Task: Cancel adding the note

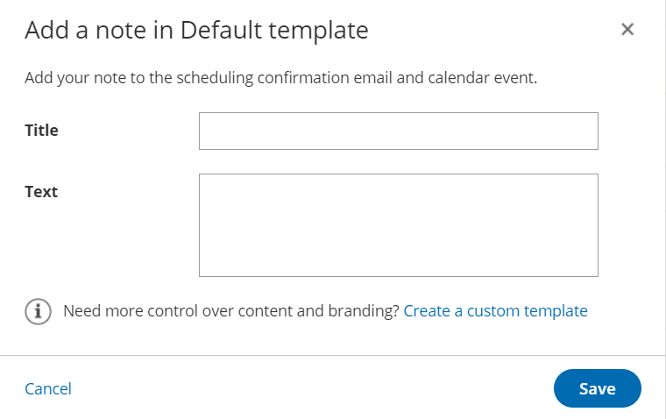Action: coord(48,388)
